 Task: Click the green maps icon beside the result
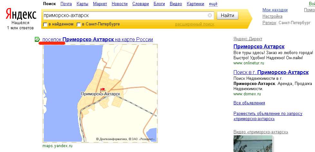[37, 39]
